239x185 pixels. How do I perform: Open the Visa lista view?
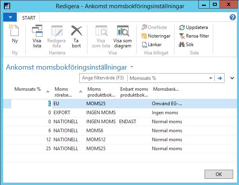37,36
